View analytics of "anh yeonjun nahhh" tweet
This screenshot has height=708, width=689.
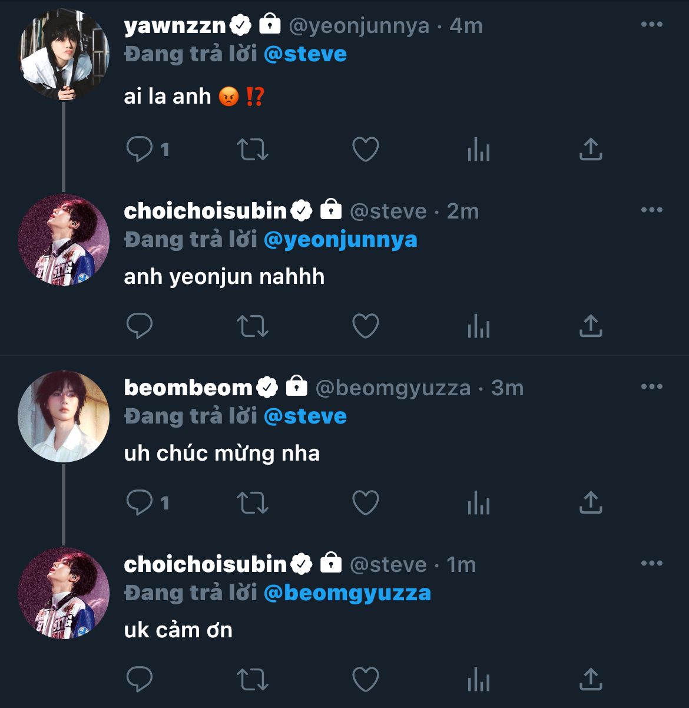(x=478, y=326)
